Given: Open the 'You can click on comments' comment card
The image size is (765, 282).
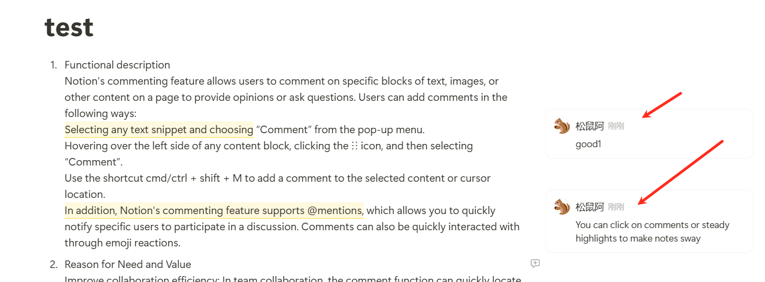Looking at the screenshot, I should 649,221.
